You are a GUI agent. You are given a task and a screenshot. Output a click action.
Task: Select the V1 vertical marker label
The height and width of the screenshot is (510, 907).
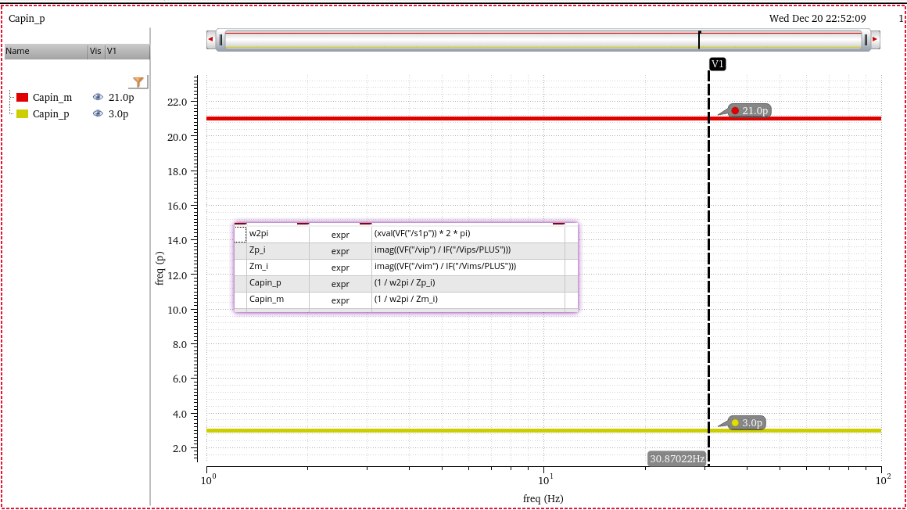(717, 63)
